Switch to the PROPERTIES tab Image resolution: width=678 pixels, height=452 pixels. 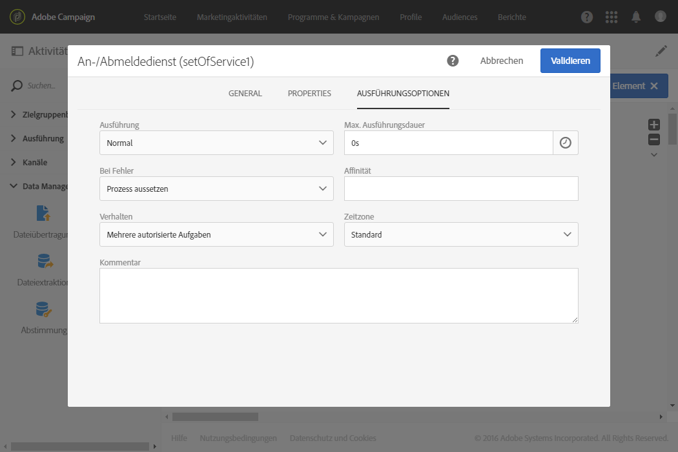click(x=309, y=94)
